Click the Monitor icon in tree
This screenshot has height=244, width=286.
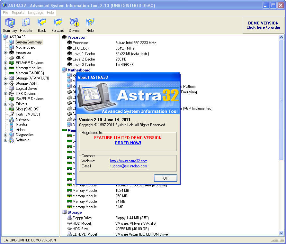point(12,125)
